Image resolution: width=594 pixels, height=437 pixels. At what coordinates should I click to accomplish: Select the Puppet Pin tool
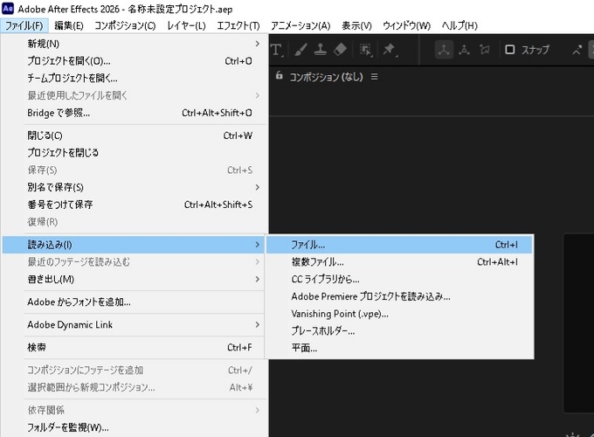click(x=390, y=50)
